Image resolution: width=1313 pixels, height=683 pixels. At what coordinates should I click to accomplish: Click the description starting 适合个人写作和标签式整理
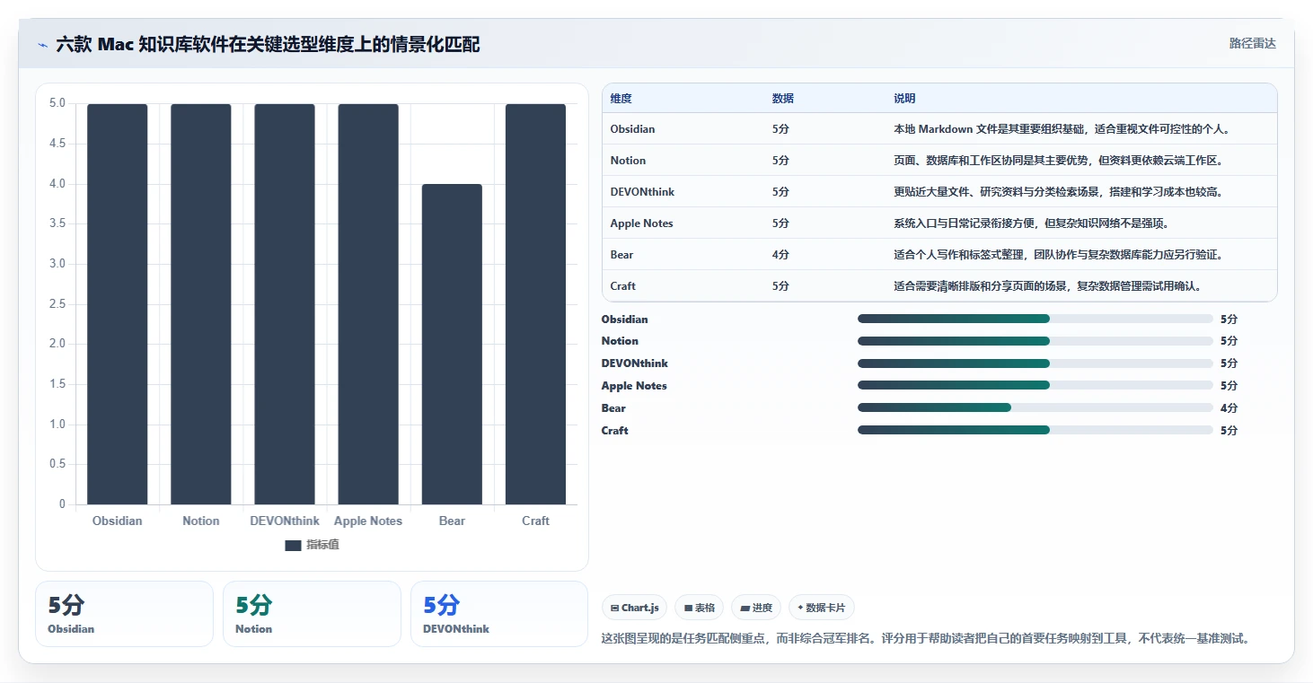click(1058, 255)
